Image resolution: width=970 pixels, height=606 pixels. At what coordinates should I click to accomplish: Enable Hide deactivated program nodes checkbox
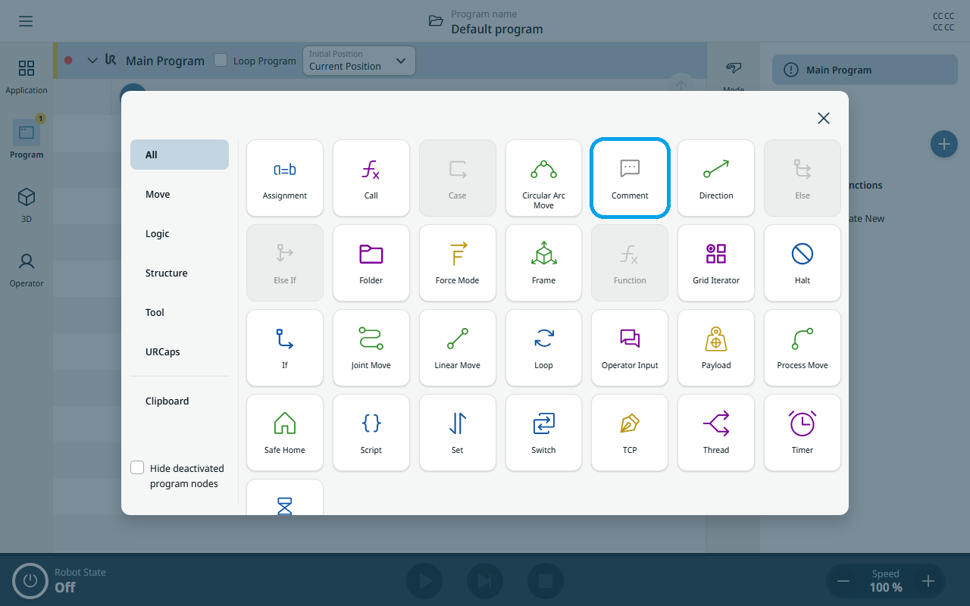tap(137, 468)
